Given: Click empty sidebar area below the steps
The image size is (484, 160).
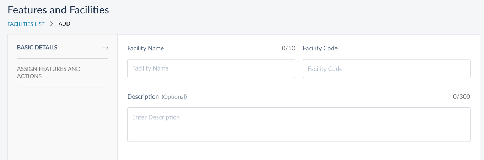Looking at the screenshot, I should (x=63, y=124).
